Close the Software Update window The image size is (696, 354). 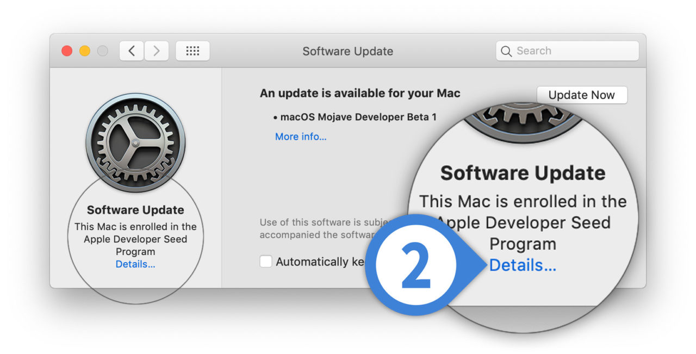(x=67, y=51)
